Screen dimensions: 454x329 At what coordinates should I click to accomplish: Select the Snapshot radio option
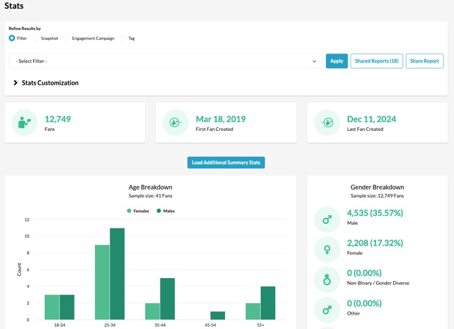point(36,39)
